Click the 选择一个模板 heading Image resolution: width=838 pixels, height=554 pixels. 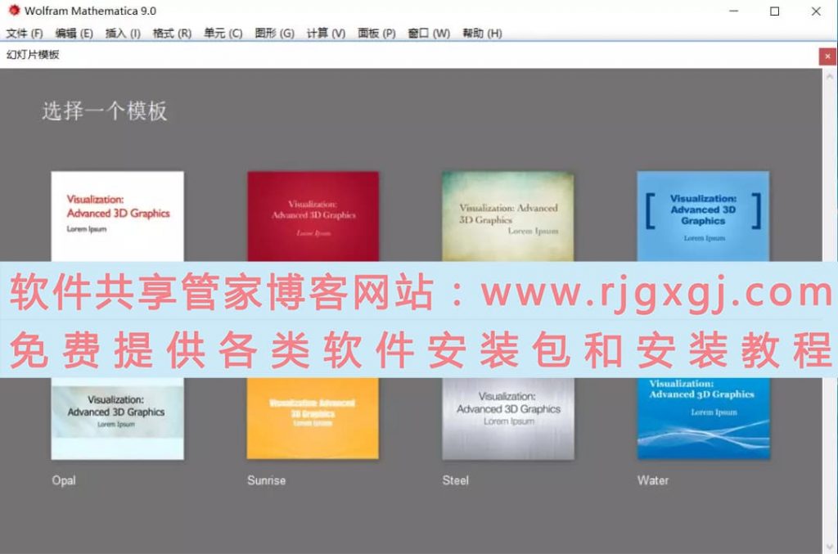pos(105,111)
